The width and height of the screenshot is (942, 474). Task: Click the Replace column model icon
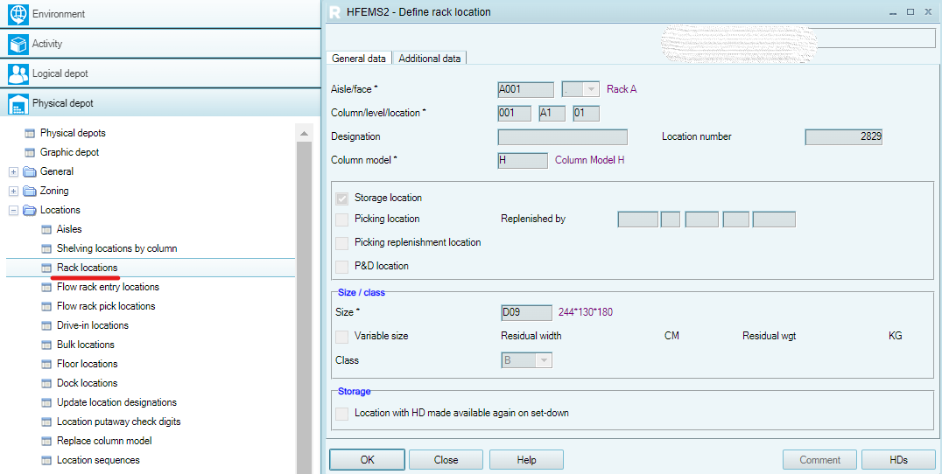[46, 441]
